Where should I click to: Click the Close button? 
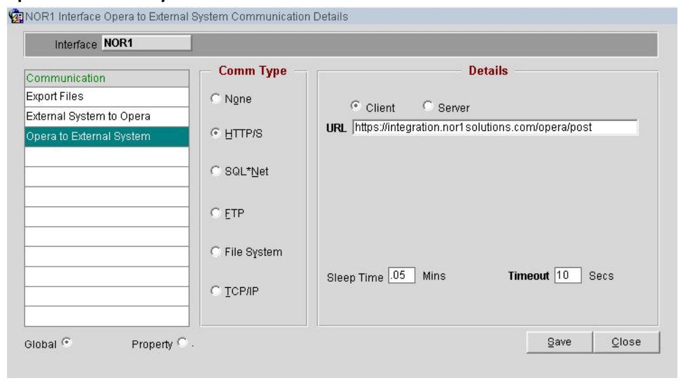tap(626, 342)
